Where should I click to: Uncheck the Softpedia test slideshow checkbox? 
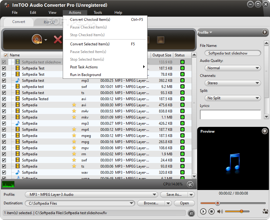[4, 62]
